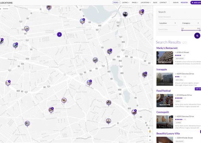Click the 63 Birch Street address
The width and height of the screenshot is (201, 143).
coord(183,52)
